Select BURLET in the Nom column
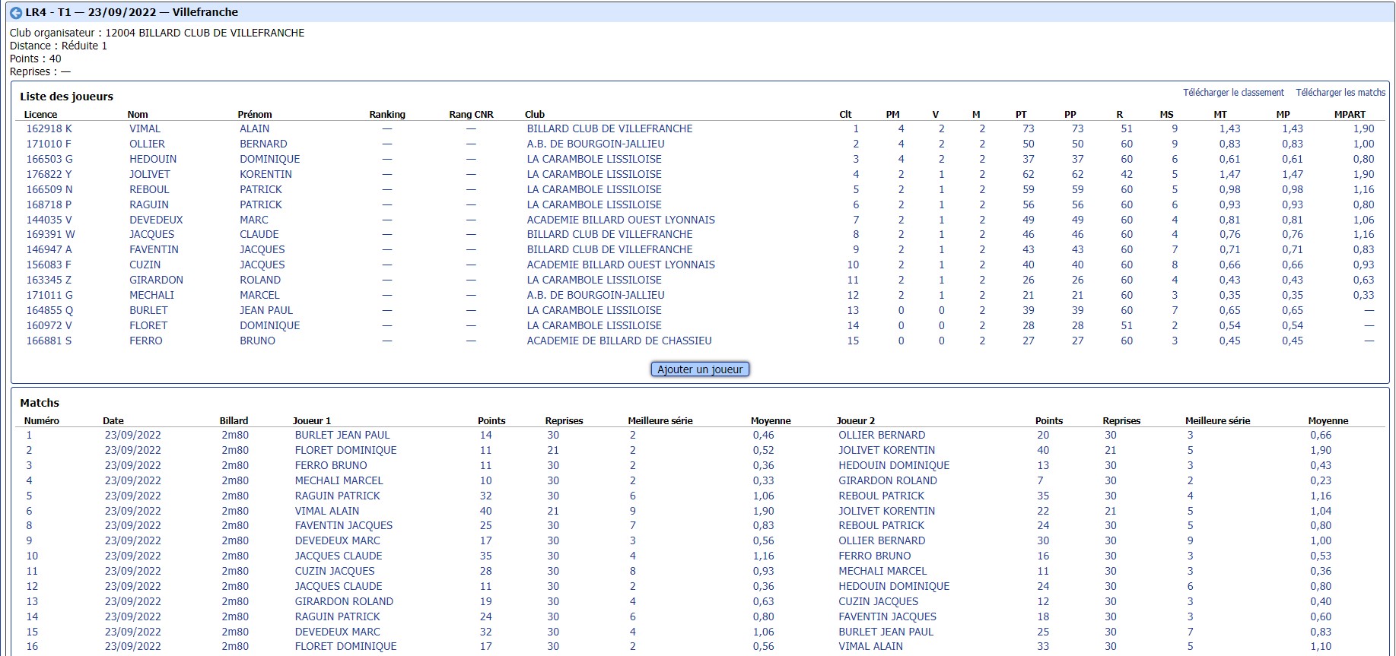Viewport: 1396px width, 656px height. pos(148,310)
